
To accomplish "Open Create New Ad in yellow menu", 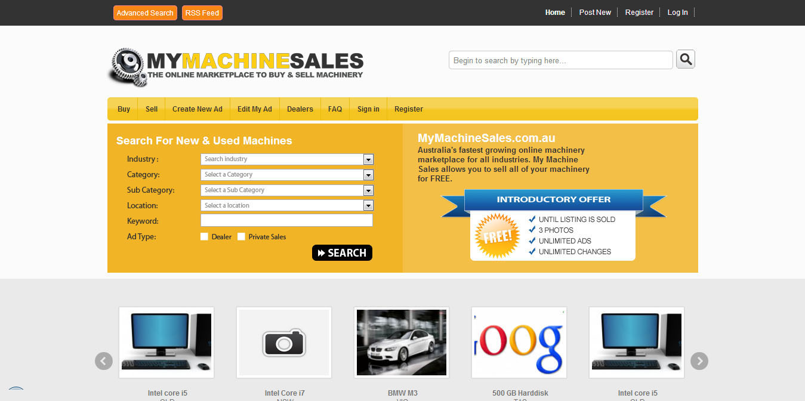I will 198,109.
